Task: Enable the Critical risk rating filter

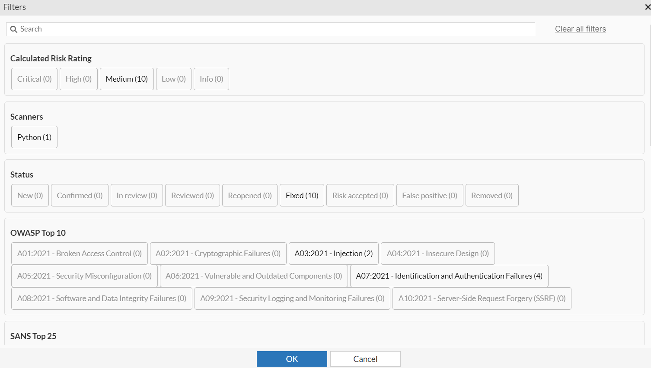Action: (34, 79)
